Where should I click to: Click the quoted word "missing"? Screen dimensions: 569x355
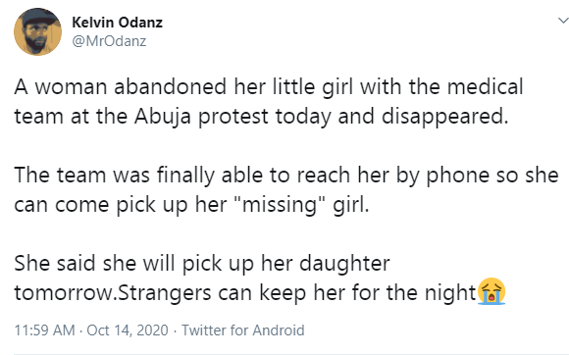[x=279, y=205]
